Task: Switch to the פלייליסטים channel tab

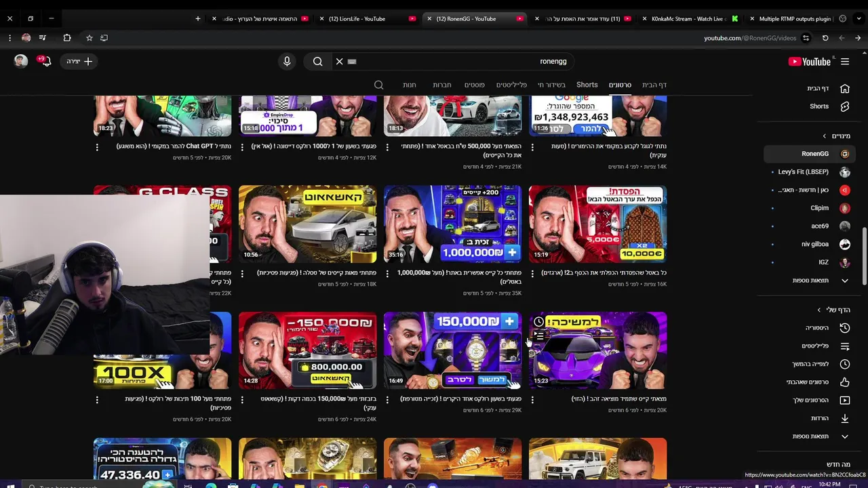Action: (511, 85)
